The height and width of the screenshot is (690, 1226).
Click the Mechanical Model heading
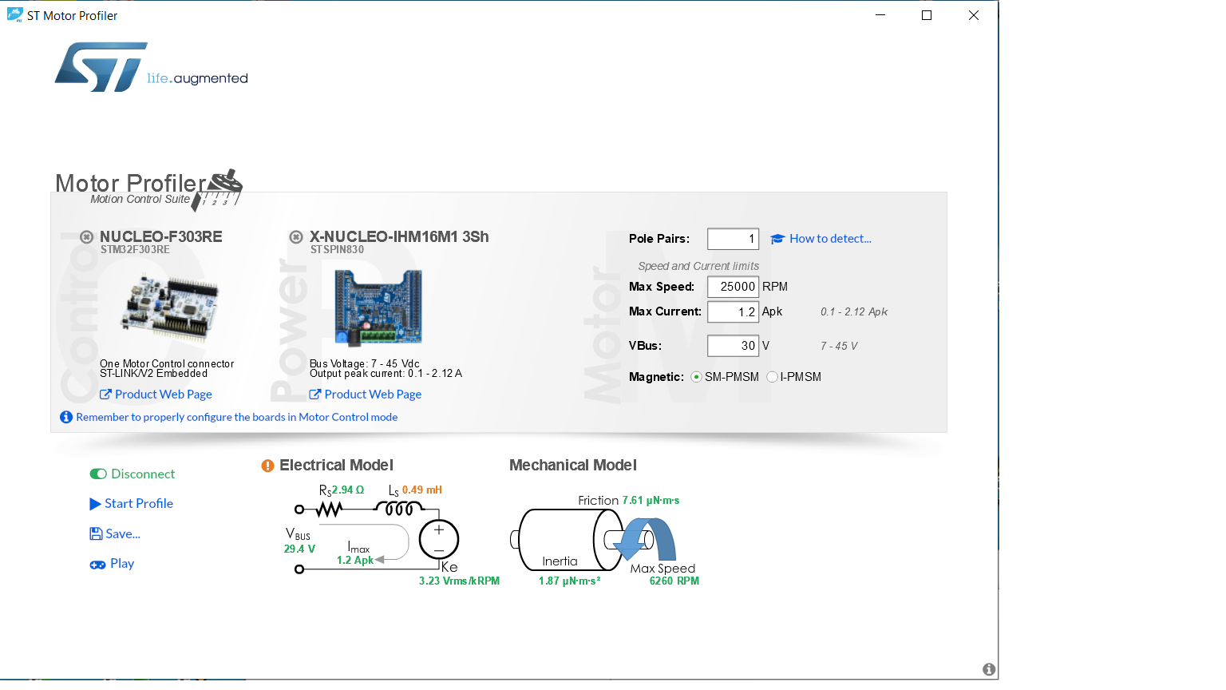[573, 466]
